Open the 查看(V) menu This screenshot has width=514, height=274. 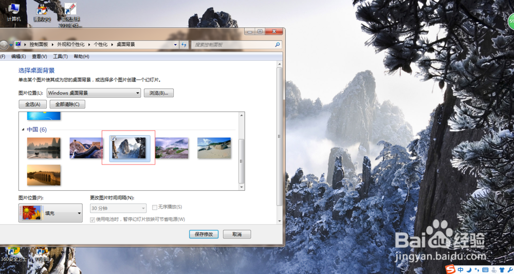point(40,57)
